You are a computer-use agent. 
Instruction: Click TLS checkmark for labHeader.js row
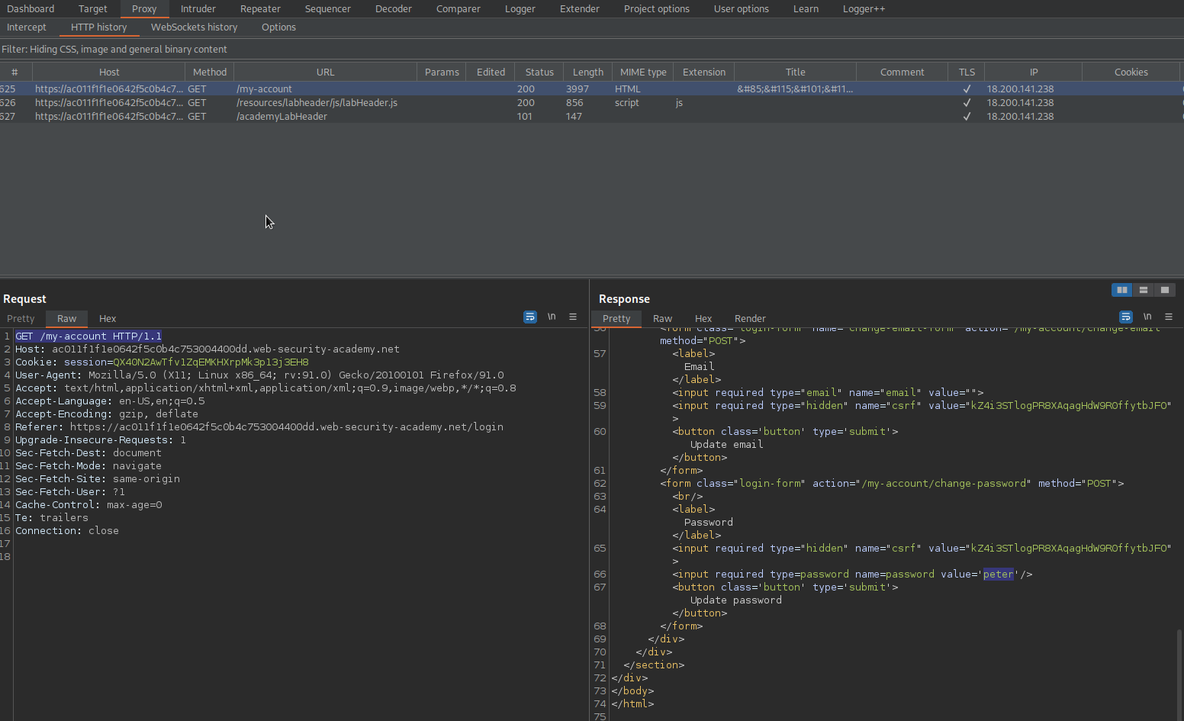coord(967,103)
